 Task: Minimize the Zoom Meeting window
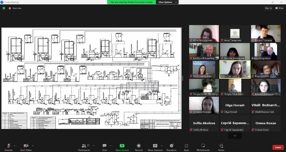[264, 2]
